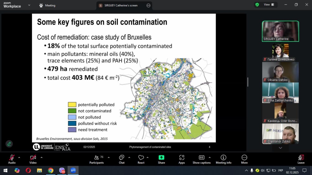312x175 pixels.
Task: Open the Participants panel
Action: (x=97, y=159)
